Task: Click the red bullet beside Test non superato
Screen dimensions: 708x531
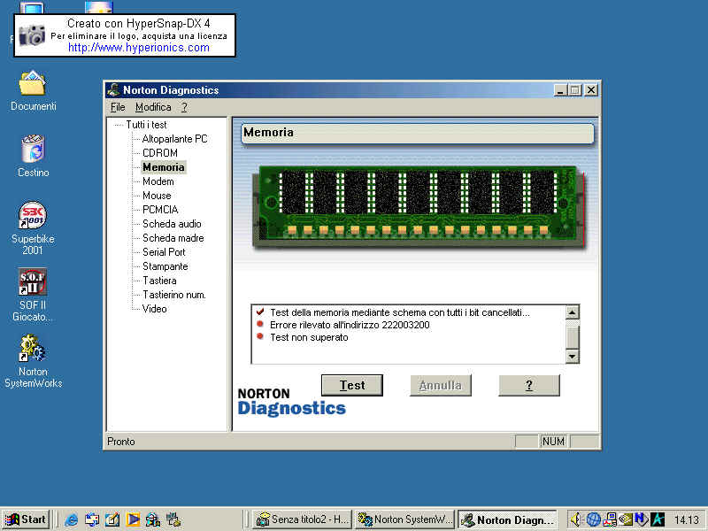Action: 260,336
